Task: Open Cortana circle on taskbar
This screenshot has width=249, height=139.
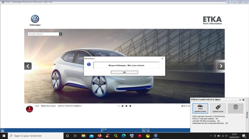Action: click(x=67, y=136)
